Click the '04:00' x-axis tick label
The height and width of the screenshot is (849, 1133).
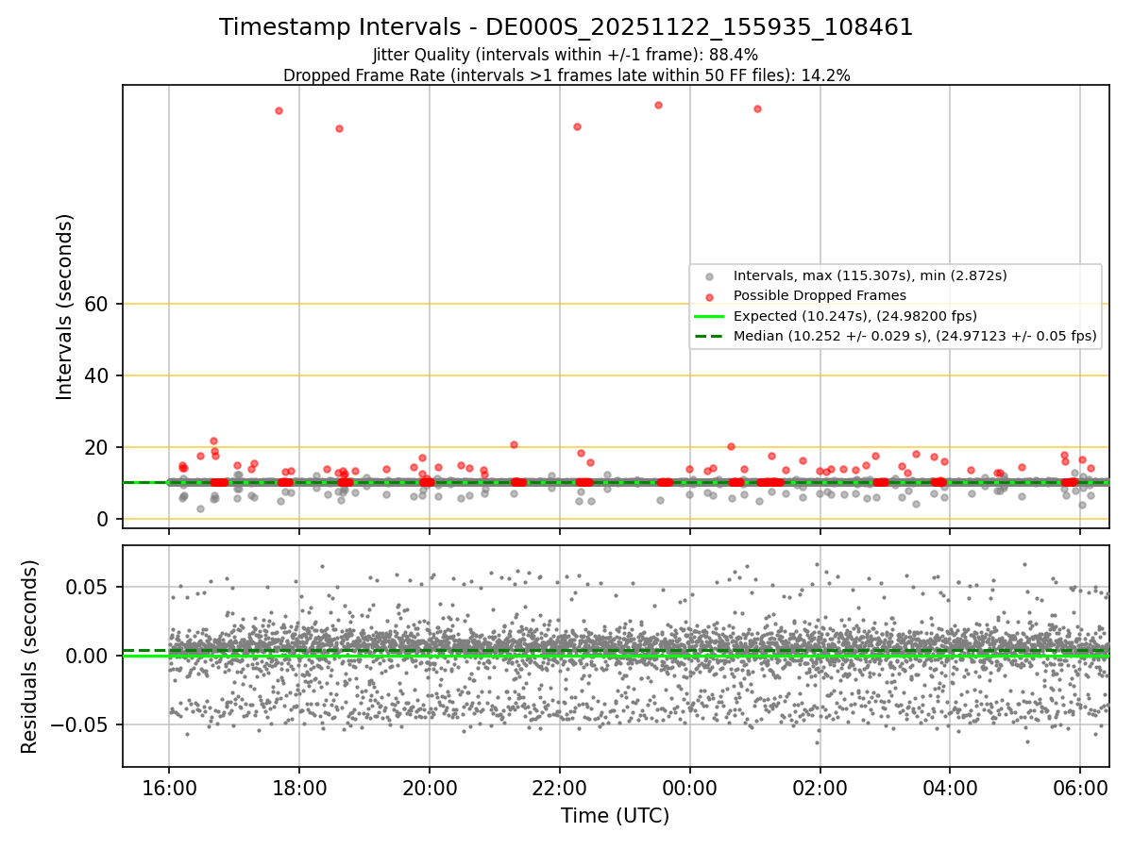(950, 787)
